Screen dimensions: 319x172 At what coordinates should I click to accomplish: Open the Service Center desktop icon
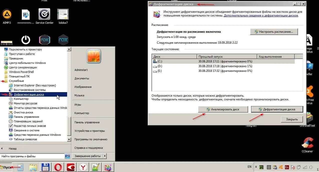click(44, 16)
